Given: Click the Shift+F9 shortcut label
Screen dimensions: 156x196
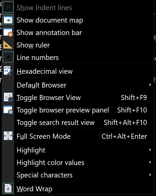Looking at the screenshot, I should point(134,98).
